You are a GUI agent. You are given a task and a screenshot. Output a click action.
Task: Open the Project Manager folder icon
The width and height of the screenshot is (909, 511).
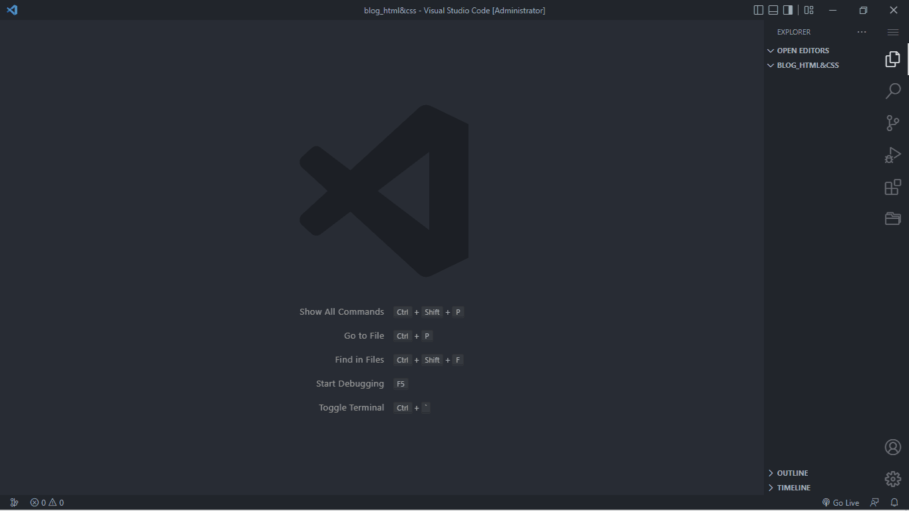click(x=893, y=218)
